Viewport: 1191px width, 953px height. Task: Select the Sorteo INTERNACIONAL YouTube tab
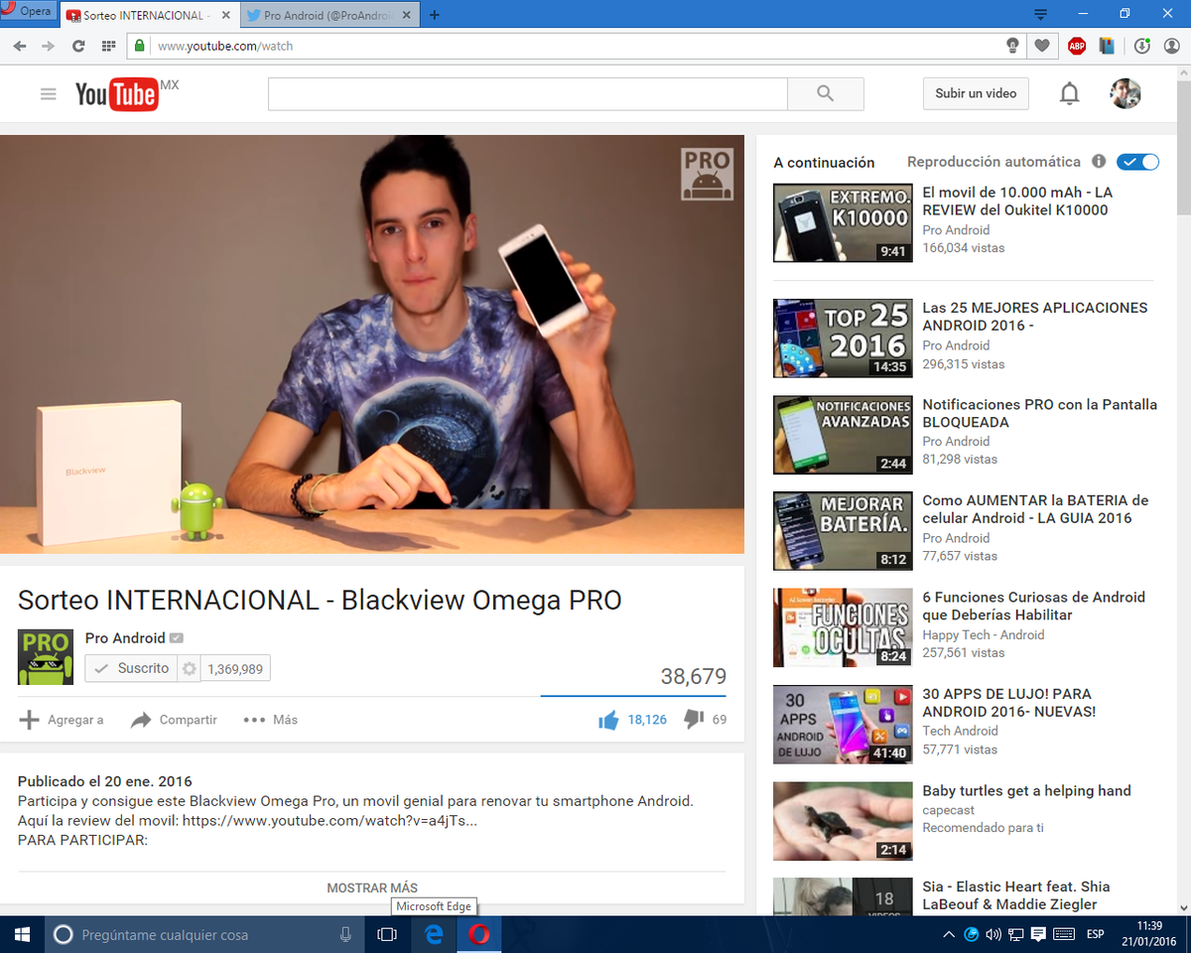(x=149, y=15)
